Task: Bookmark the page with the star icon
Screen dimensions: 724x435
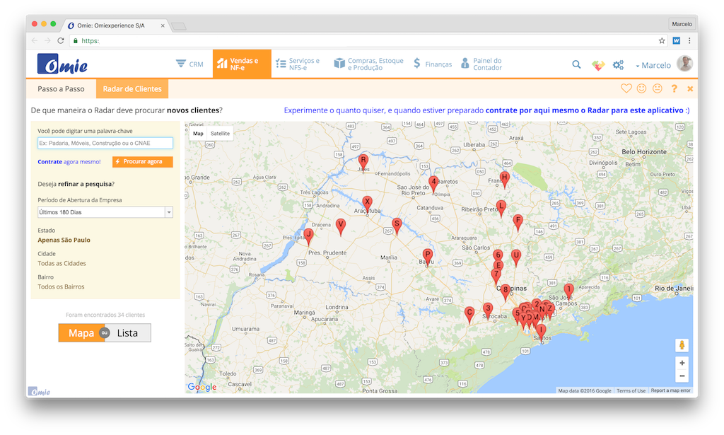Action: pos(662,40)
